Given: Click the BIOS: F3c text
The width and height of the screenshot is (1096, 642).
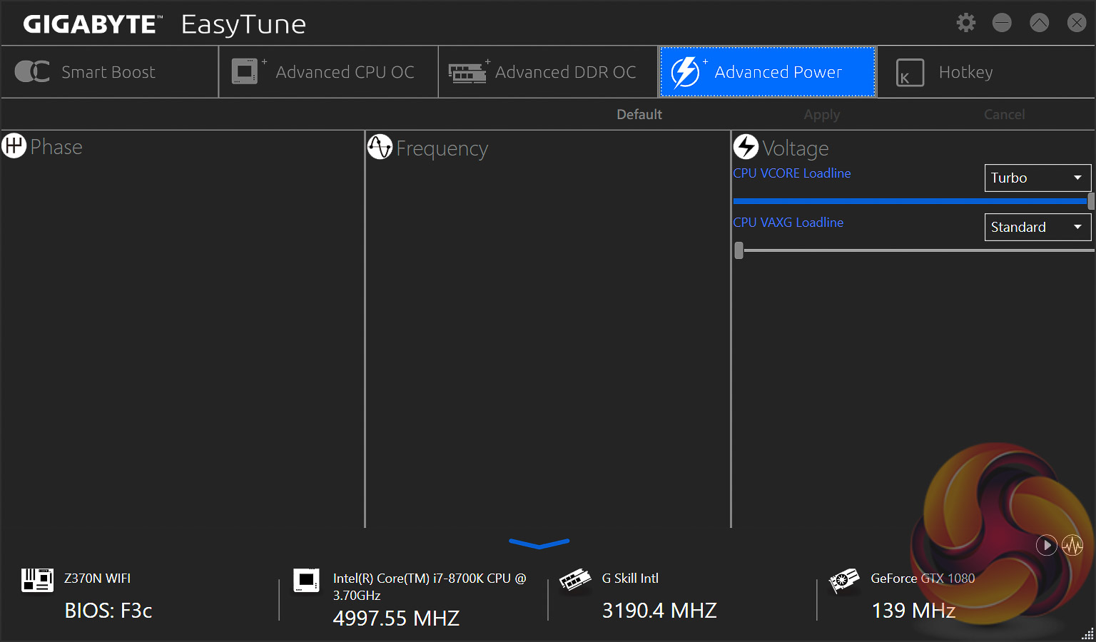Looking at the screenshot, I should tap(108, 611).
